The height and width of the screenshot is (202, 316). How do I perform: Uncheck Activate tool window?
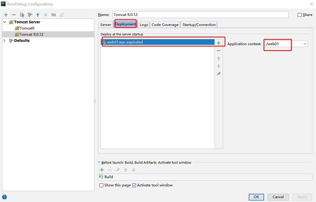point(134,185)
